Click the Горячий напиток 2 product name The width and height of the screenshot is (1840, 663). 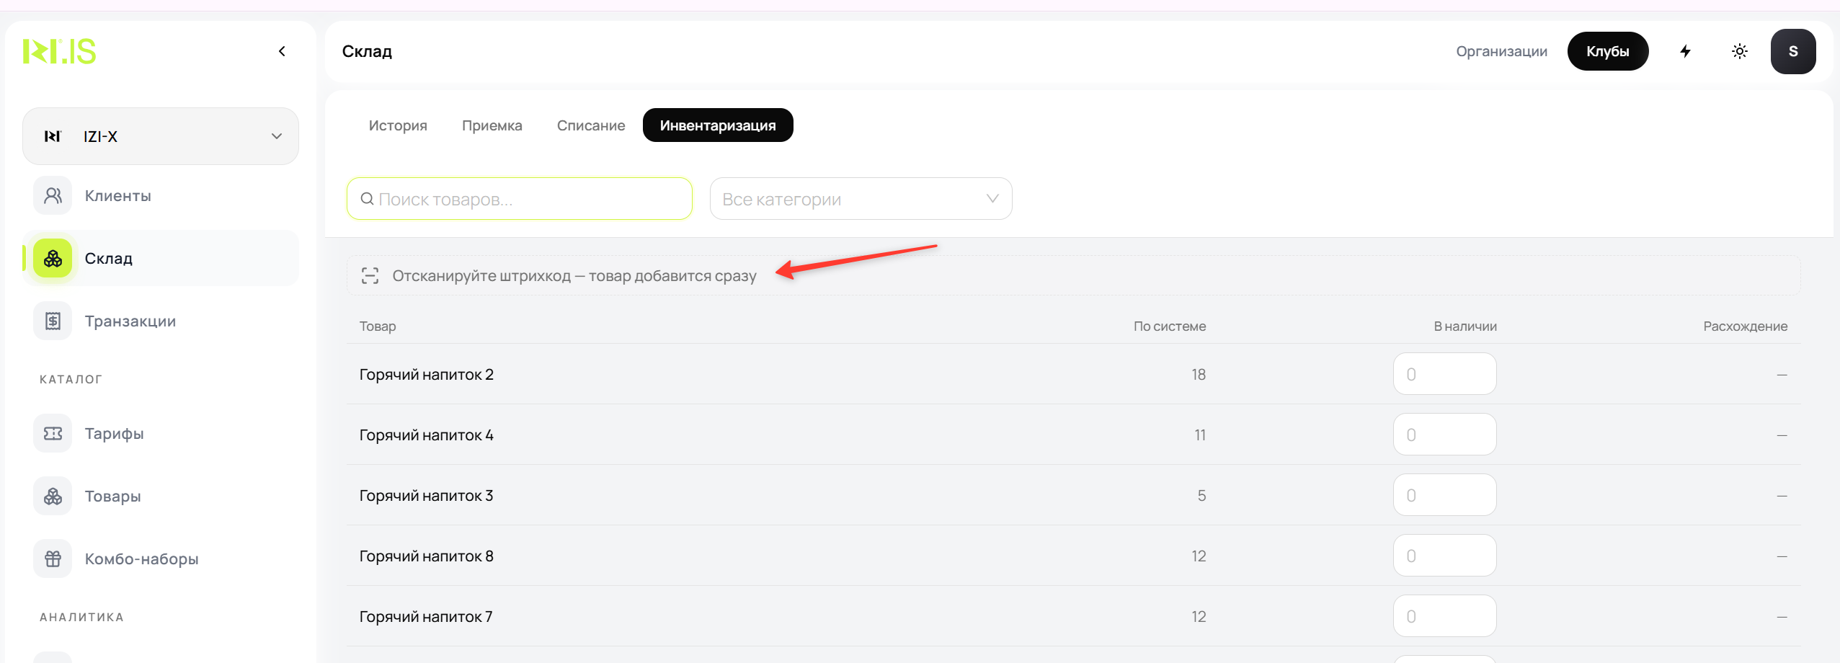point(427,375)
